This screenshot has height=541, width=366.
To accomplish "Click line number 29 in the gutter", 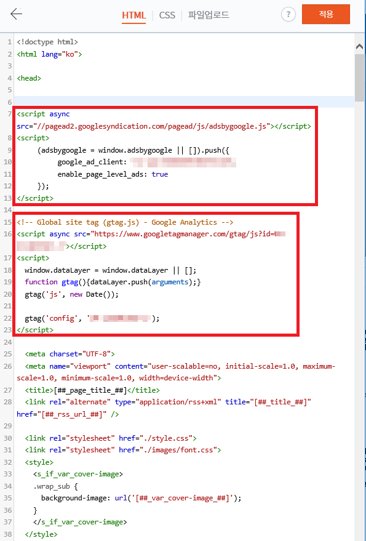I will pos(7,426).
